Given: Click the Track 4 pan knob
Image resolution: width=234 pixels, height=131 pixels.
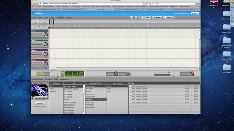Looking at the screenshot, I should (x=45, y=64).
